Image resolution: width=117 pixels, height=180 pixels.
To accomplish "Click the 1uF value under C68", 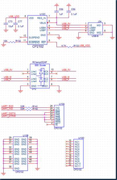I will pos(61,14).
